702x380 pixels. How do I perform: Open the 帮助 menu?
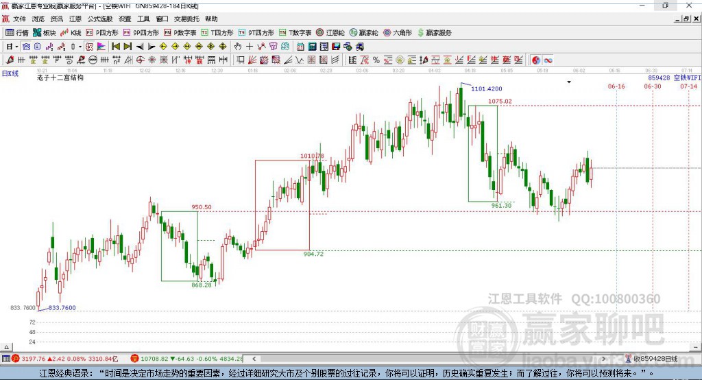211,19
